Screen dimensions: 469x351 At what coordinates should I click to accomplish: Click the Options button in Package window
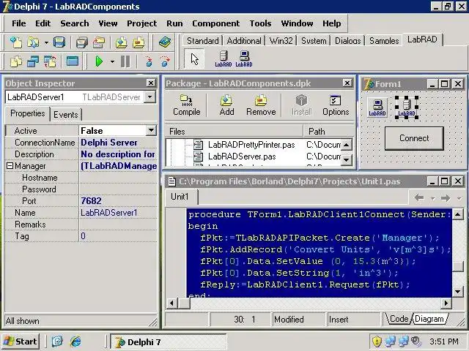[x=336, y=105]
